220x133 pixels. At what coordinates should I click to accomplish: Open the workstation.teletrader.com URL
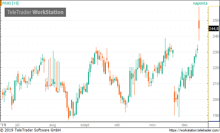pyautogui.click(x=194, y=130)
